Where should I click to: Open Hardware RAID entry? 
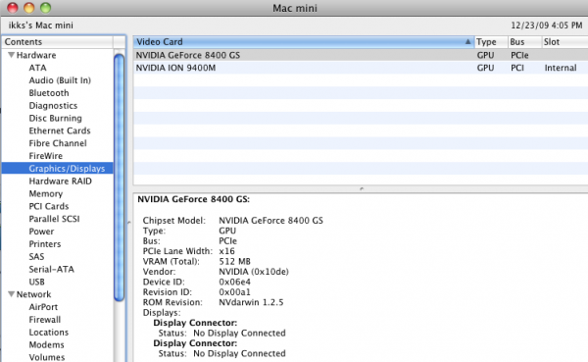click(60, 181)
